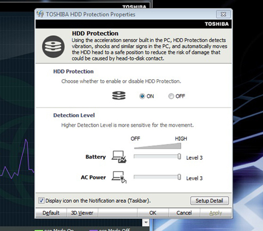Viewport: 263px width, 231px height.
Task: Click the AC Power Level 3 label
Action: [x=194, y=178]
